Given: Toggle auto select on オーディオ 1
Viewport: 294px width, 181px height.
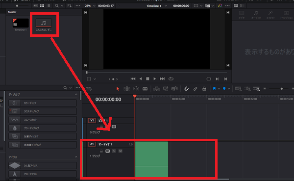Looking at the screenshot, I should tap(107, 151).
